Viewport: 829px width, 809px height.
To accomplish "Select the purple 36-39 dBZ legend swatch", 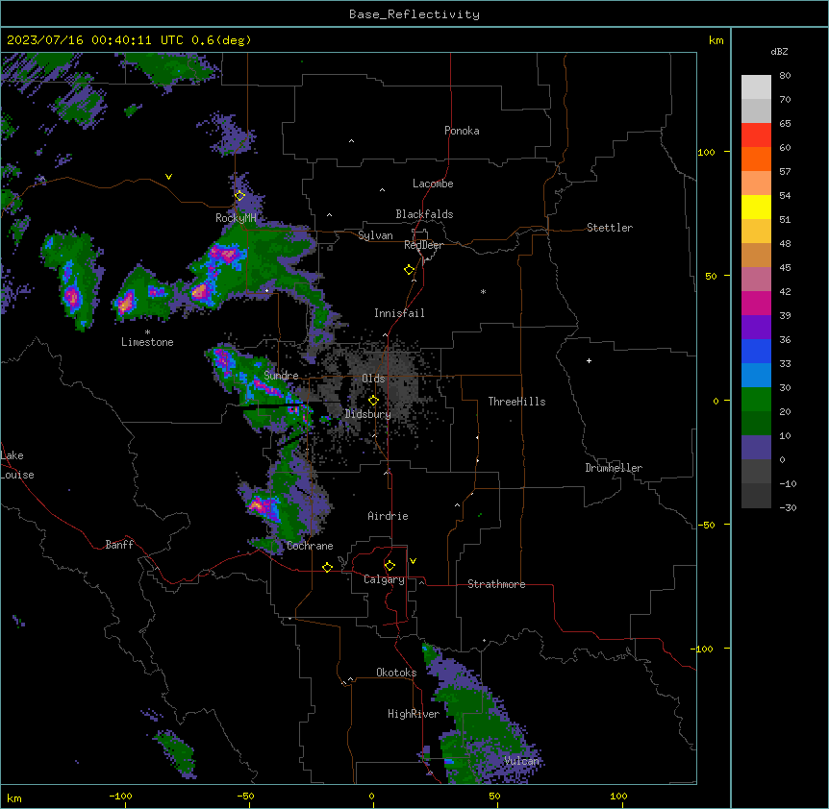I will tap(756, 328).
